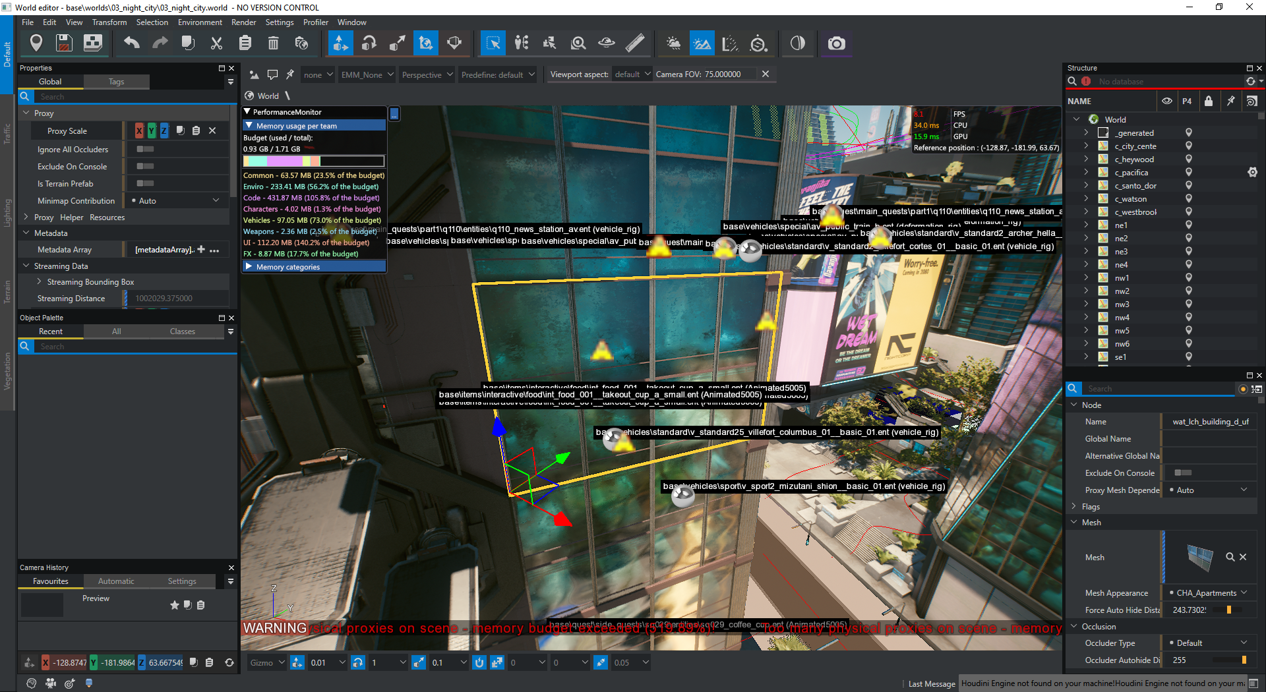Screen dimensions: 1266x692
Task: Switch to the Tags tab
Action: (117, 82)
